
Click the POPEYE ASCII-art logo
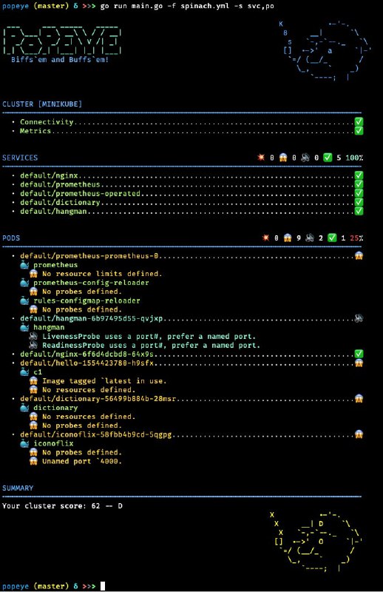pyautogui.click(x=62, y=41)
